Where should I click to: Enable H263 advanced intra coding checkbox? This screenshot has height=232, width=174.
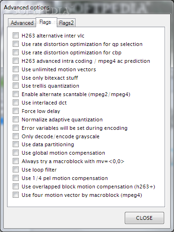[15, 61]
